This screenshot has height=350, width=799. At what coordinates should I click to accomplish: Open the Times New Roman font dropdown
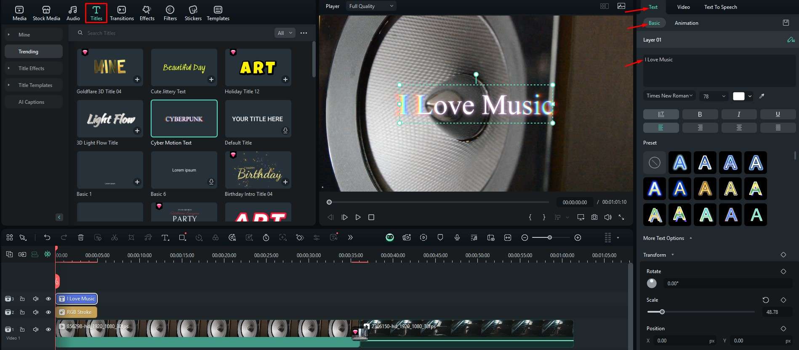click(x=669, y=96)
